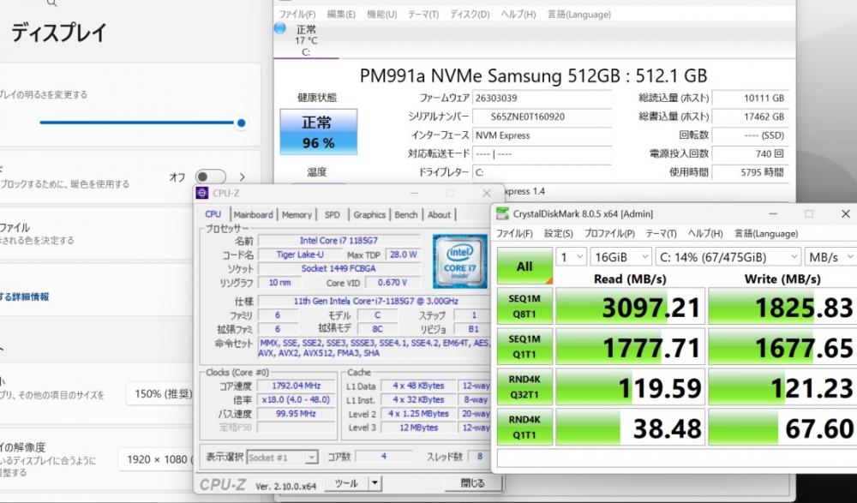Click the total host writes 17462 GB

coord(751,117)
